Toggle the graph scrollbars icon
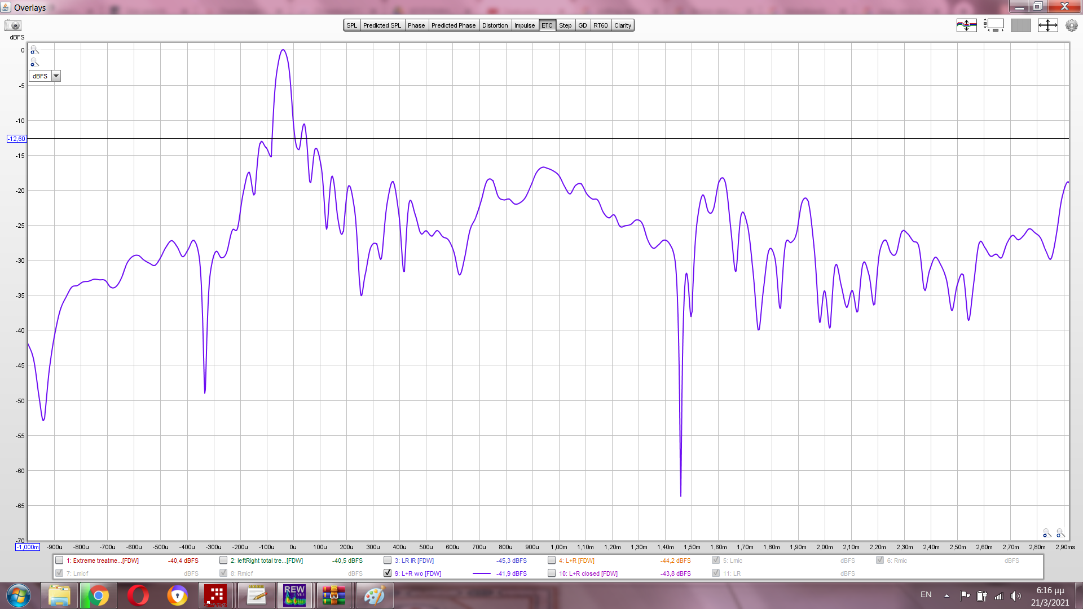This screenshot has width=1083, height=609. (993, 25)
